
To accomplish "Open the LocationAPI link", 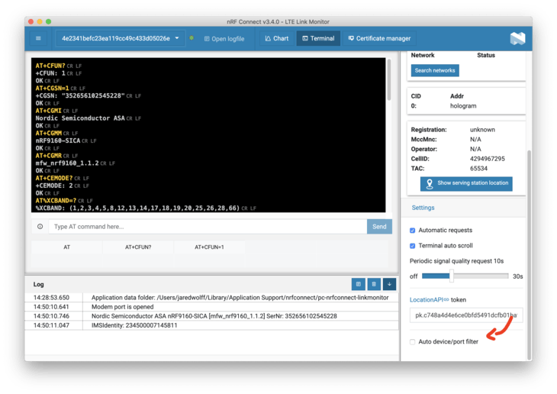I will pos(429,300).
